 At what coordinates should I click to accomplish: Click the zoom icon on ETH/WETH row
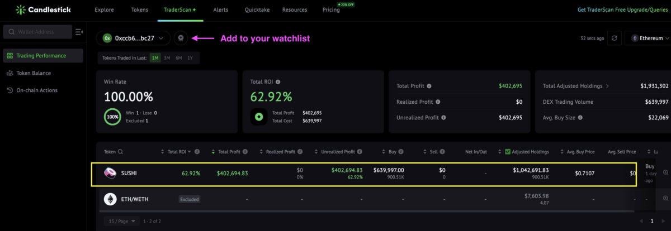tap(665, 199)
